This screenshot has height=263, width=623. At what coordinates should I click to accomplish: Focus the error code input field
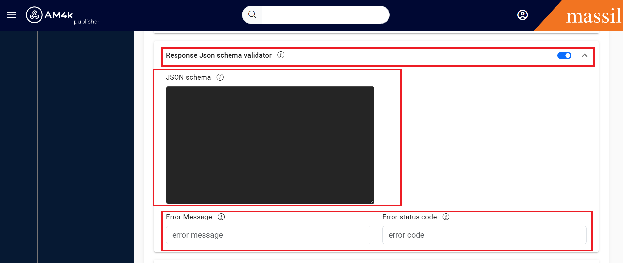click(484, 235)
